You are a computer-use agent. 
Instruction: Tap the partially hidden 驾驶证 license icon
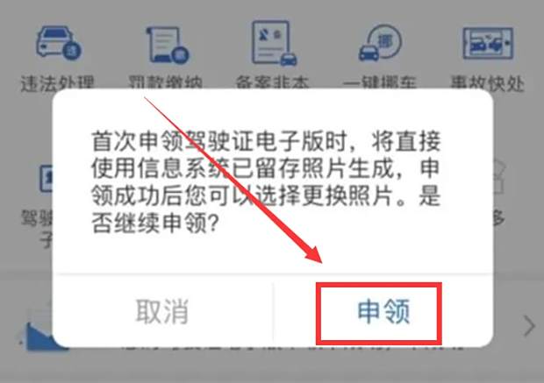pos(46,178)
